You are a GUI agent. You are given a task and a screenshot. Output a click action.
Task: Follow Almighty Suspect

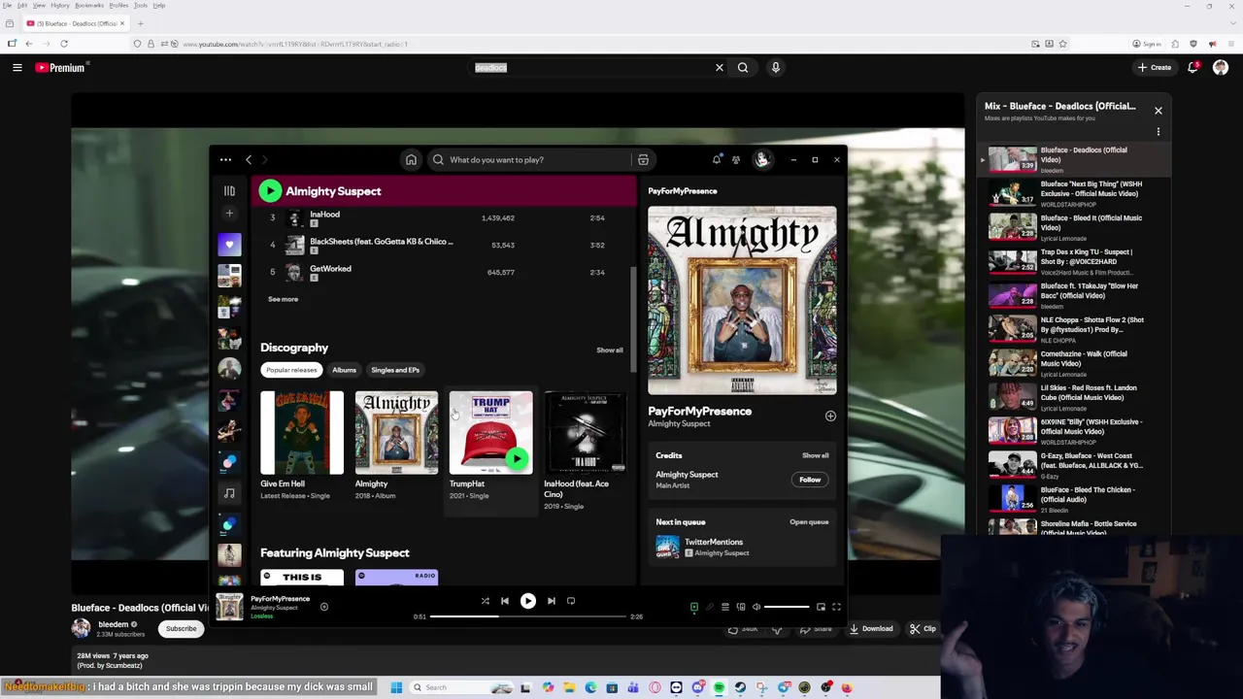[x=810, y=480]
